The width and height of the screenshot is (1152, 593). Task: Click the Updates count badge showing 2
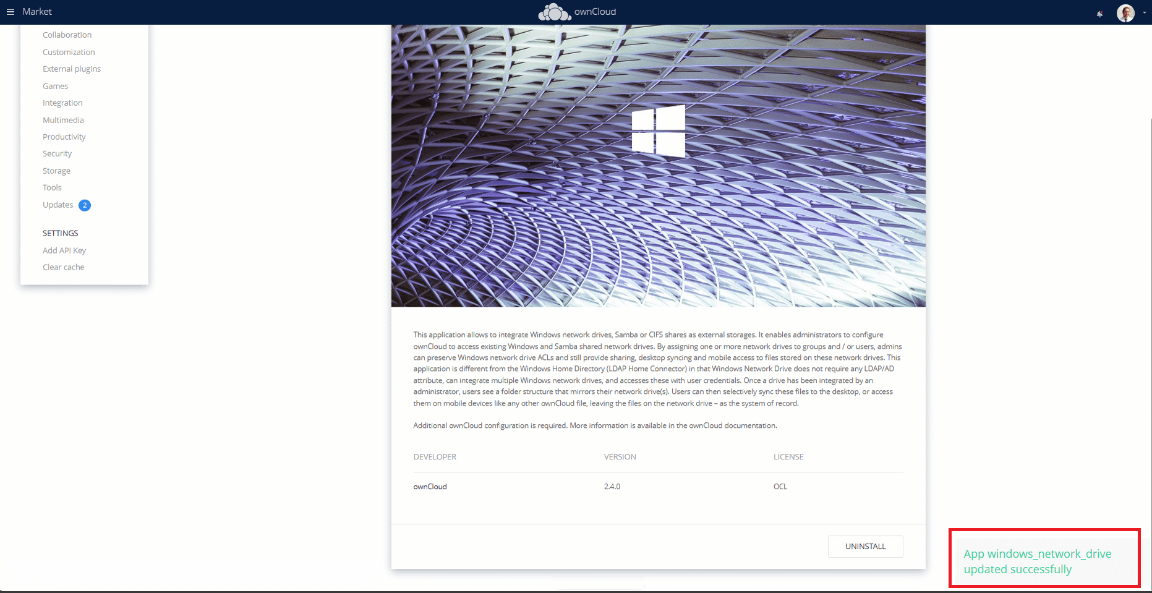click(85, 205)
